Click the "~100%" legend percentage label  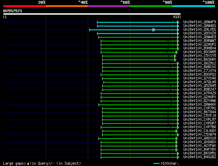(208, 2)
